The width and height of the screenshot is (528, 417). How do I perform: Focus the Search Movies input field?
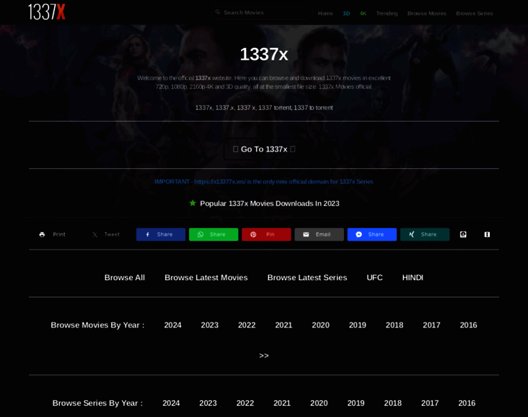click(263, 13)
